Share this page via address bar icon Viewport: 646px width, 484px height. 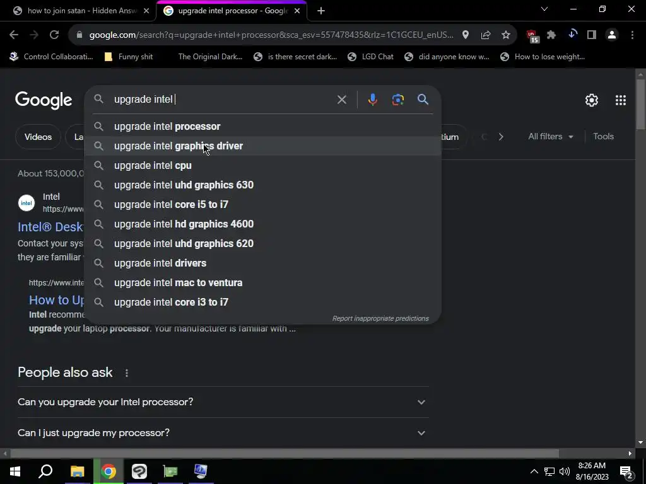click(486, 35)
